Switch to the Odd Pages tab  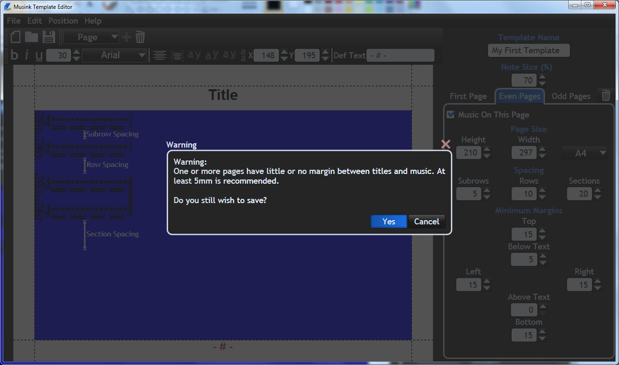571,96
